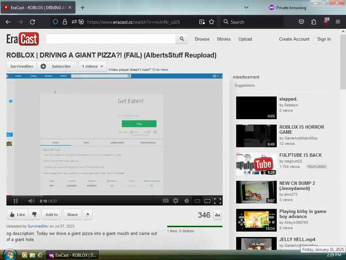
Task: View site security via padlock icon
Action: click(65, 22)
